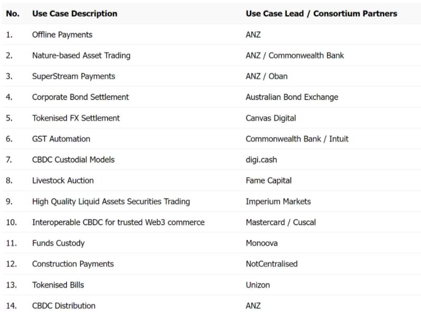Click 'SuperStream Payments' use case

[x=74, y=76]
